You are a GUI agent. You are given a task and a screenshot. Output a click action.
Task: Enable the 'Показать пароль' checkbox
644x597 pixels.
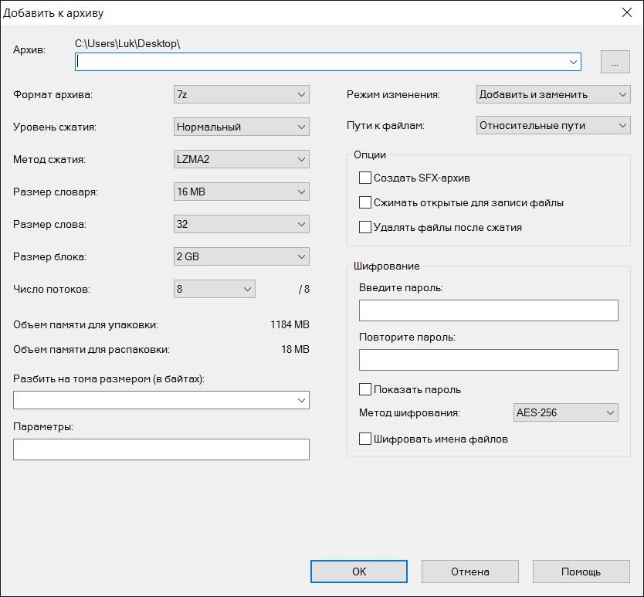tap(365, 389)
